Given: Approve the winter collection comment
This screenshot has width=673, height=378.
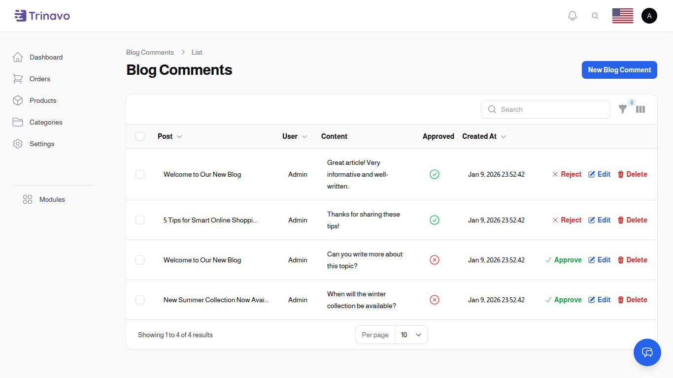Looking at the screenshot, I should tap(563, 300).
